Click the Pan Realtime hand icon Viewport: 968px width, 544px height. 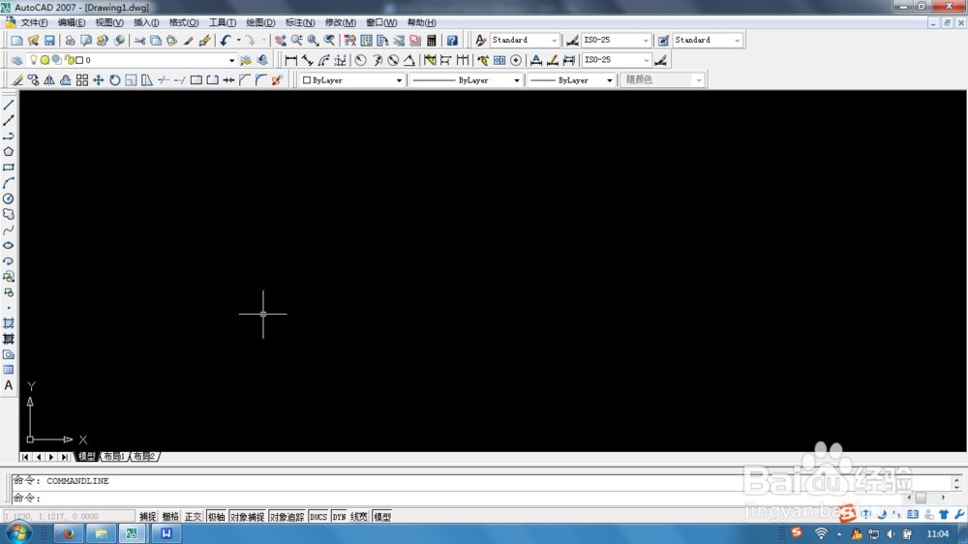281,40
